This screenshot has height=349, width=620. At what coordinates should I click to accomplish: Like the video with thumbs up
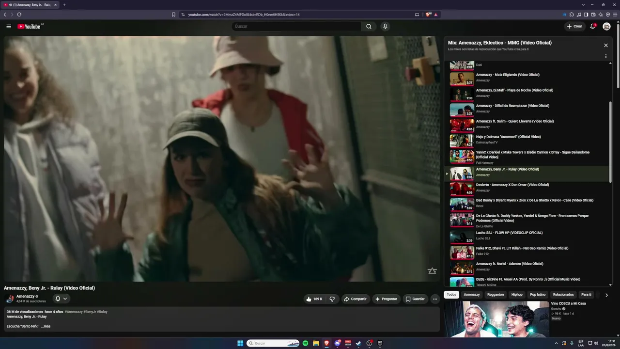coord(314,299)
